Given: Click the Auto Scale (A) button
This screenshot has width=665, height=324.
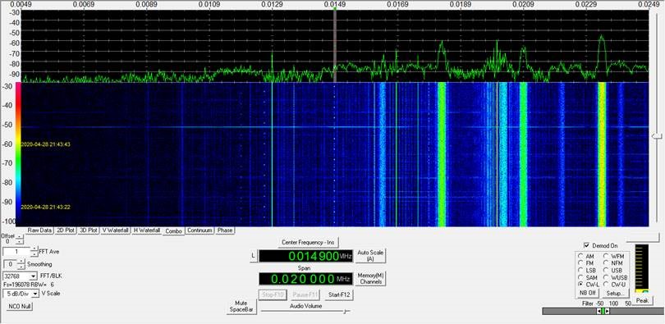Looking at the screenshot, I should 371,255.
